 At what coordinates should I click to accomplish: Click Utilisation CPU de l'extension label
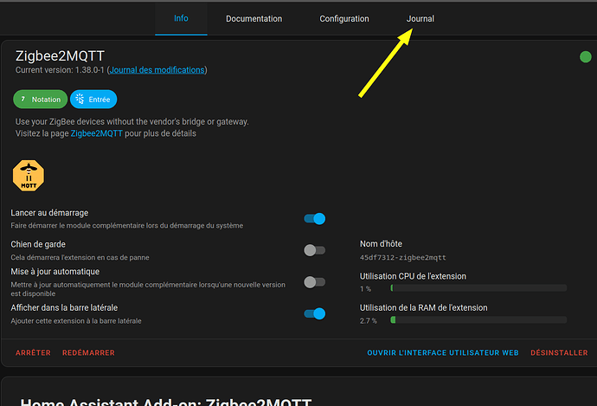413,276
